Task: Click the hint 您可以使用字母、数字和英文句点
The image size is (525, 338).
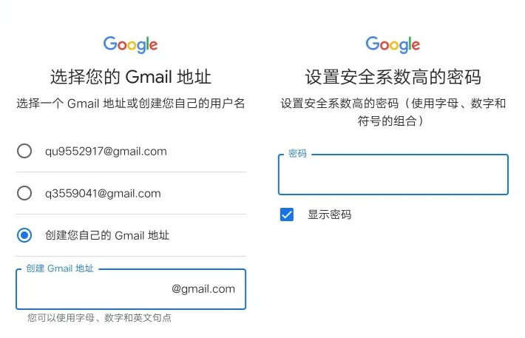Action: point(99,317)
